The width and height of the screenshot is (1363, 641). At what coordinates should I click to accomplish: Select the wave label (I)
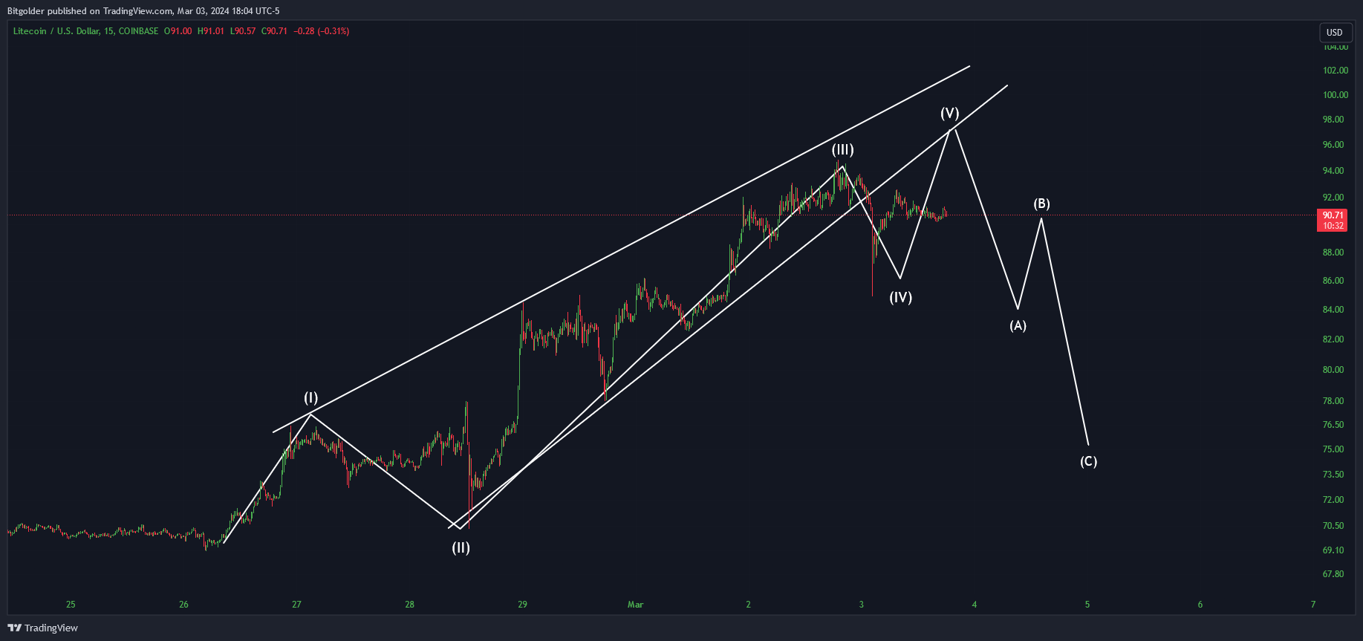point(310,397)
